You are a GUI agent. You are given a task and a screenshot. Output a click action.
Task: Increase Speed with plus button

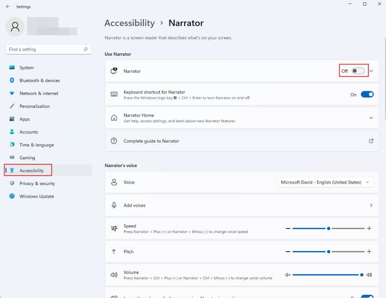(369, 228)
